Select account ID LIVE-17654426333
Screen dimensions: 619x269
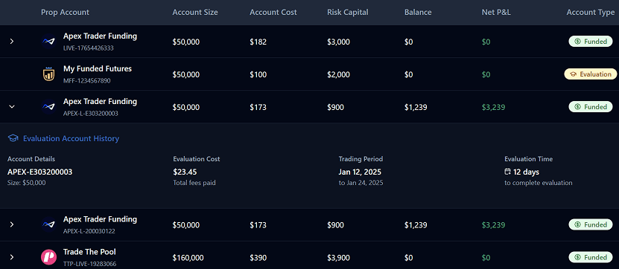(x=89, y=48)
